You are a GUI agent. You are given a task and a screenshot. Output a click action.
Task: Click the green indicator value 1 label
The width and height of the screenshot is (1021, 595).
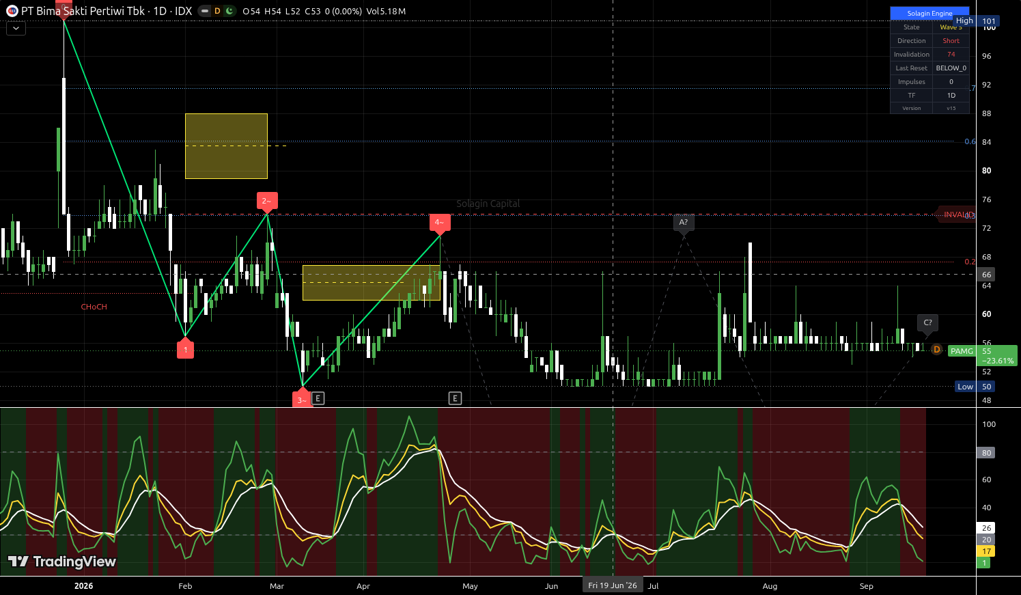(x=983, y=563)
